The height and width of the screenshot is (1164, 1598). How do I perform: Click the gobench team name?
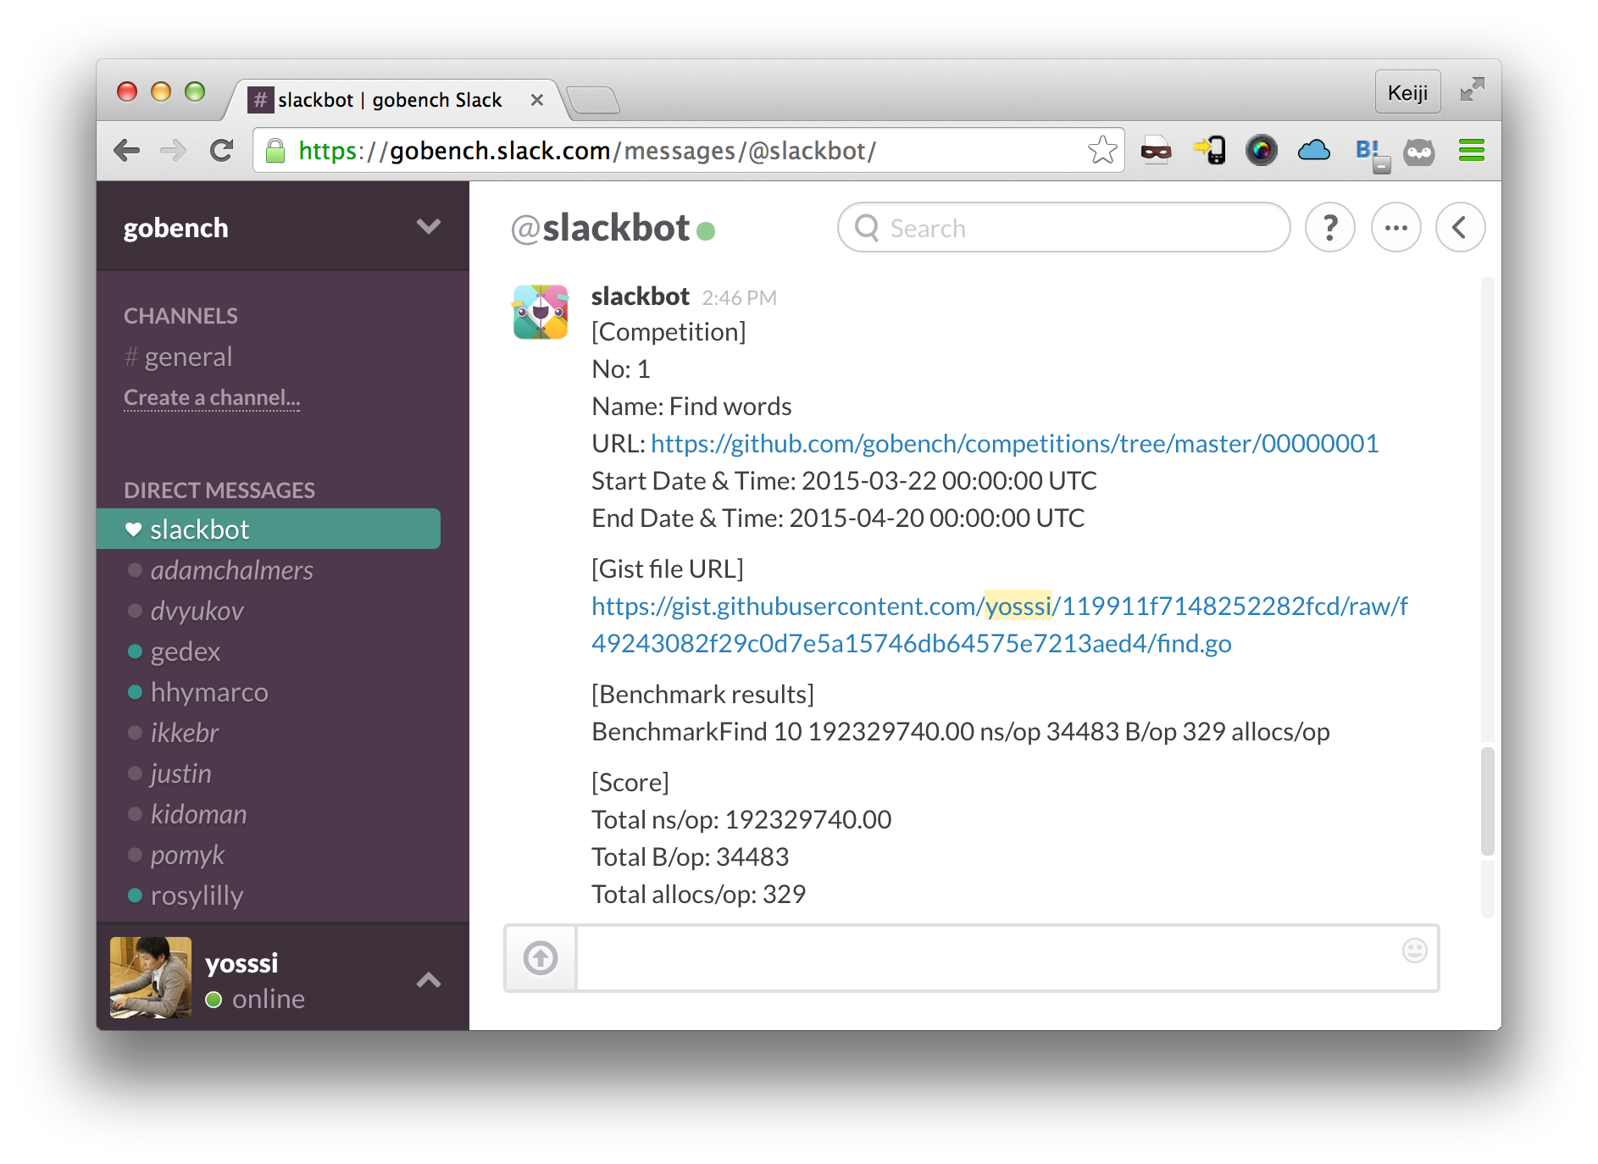pos(175,228)
